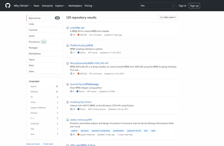This screenshot has height=146, width=224.
Task: Open the zlatko-minev/pyEPR repository
Action: 81,120
